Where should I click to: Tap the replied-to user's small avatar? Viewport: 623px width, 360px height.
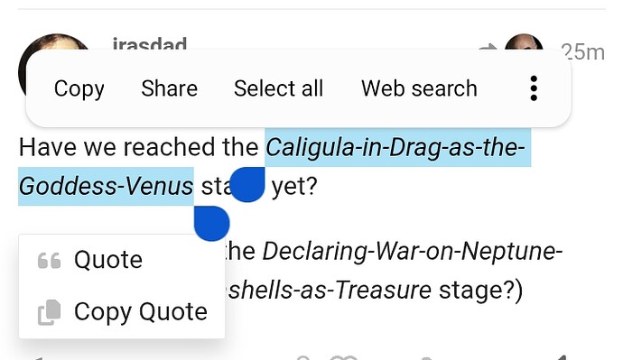(x=524, y=43)
